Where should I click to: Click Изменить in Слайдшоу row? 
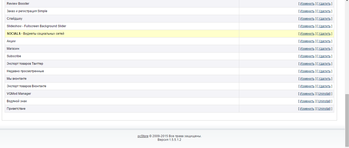point(307,19)
